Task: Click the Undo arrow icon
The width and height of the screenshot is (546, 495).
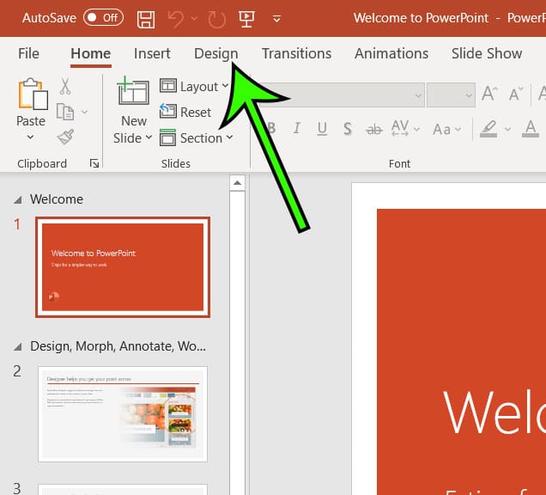Action: click(x=175, y=19)
